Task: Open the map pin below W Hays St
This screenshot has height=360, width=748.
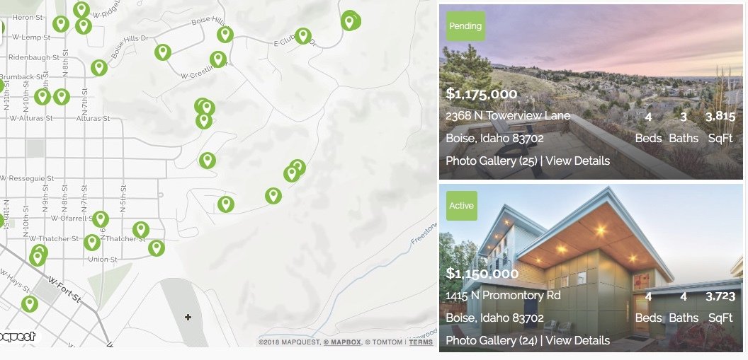Action: 30,304
